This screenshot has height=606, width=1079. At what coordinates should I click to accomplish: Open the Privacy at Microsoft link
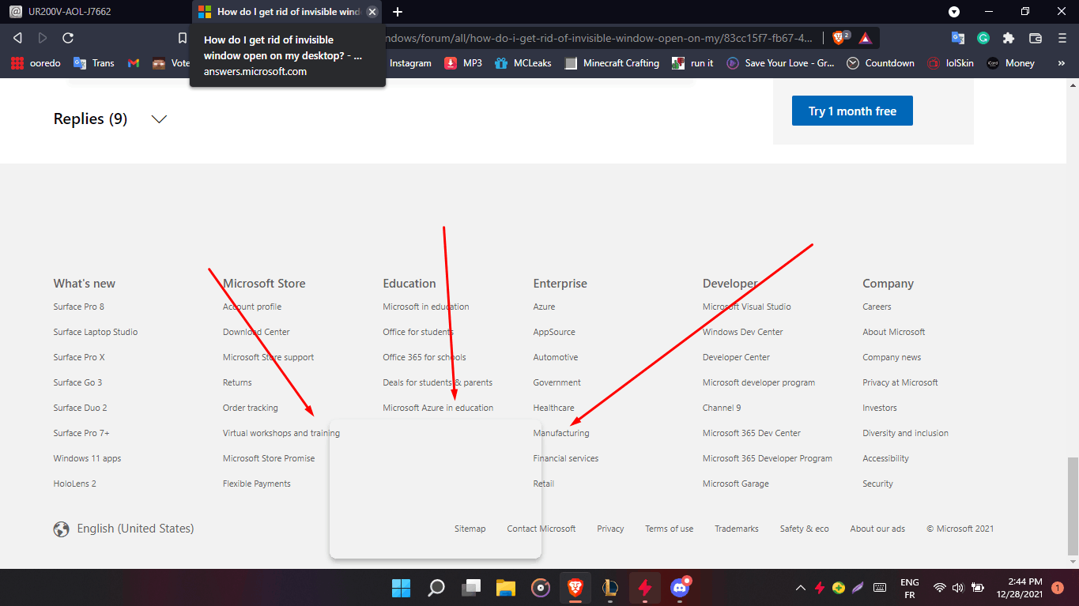tap(900, 382)
